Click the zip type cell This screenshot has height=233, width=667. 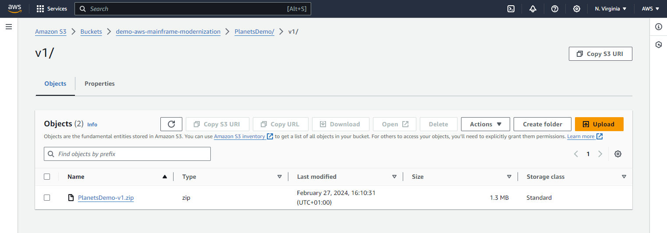[186, 198]
